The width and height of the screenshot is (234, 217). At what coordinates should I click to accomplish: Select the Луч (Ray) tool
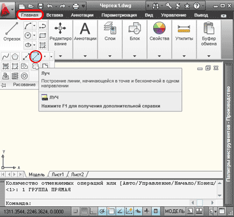[36, 57]
